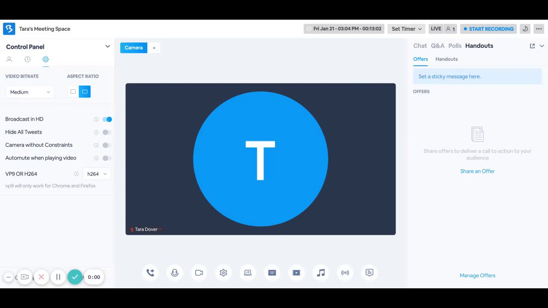Screen dimensions: 548x308
Task: Click the share screen button
Action: click(x=248, y=272)
